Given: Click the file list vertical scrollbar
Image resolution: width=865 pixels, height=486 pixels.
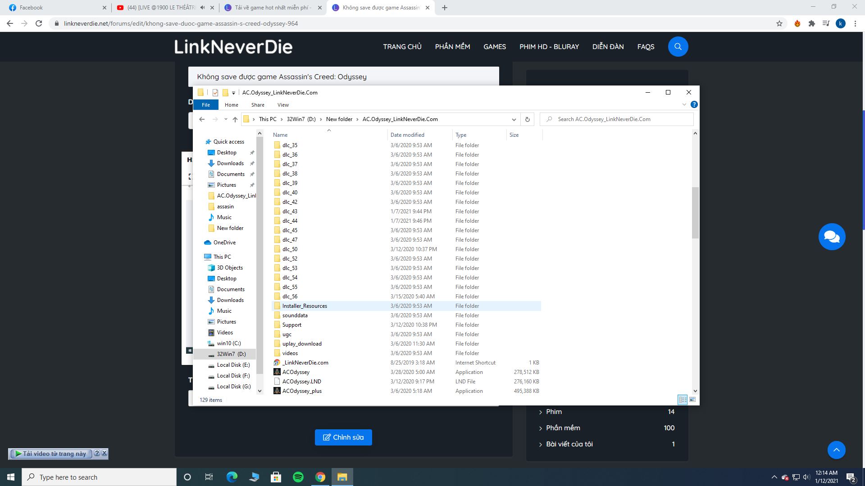Looking at the screenshot, I should [695, 212].
